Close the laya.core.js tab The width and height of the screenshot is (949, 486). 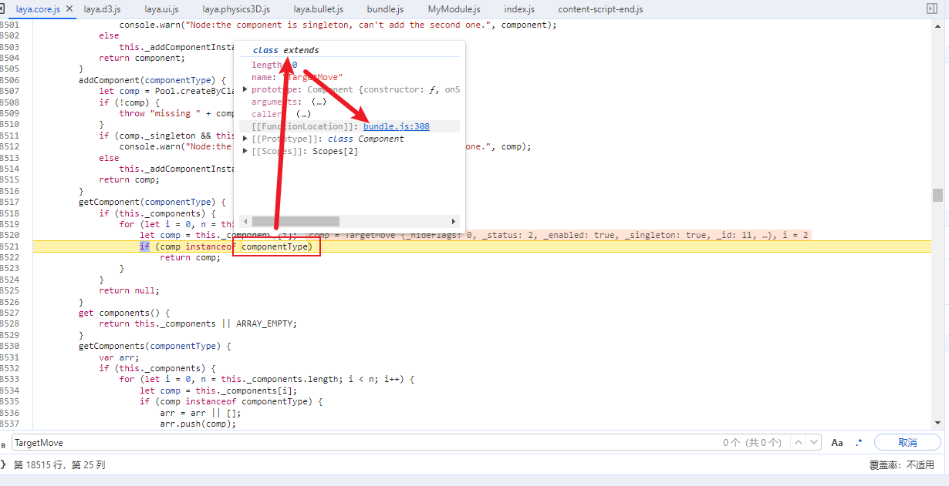[x=69, y=9]
